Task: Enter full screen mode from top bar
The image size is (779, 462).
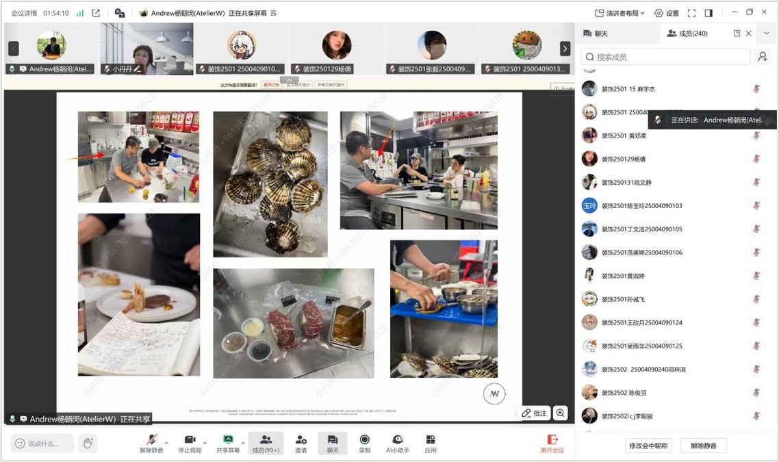Action: tap(691, 13)
